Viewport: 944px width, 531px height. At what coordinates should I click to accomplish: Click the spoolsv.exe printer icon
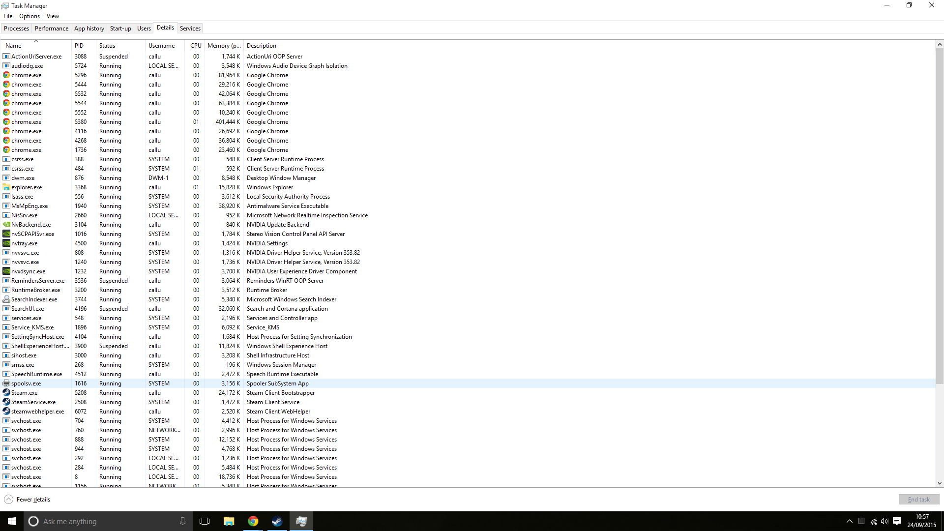[6, 383]
